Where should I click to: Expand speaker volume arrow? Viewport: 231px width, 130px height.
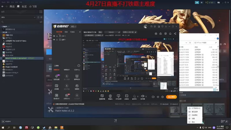tap(146, 96)
